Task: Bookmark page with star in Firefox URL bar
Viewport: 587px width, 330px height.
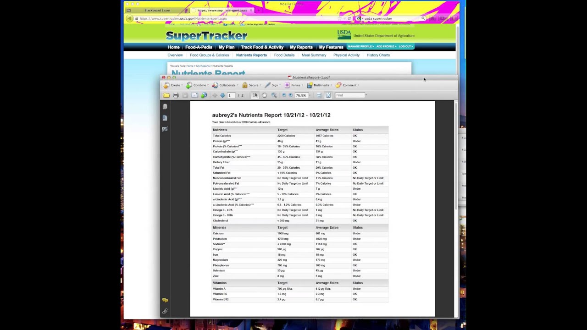Action: (339, 19)
